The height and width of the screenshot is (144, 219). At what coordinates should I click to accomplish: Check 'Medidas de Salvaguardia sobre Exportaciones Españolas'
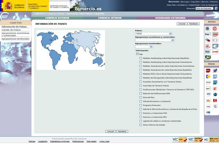pyautogui.click(x=141, y=78)
